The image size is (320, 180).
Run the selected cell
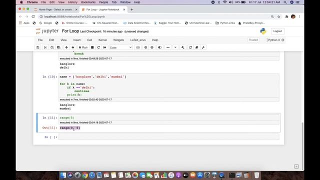(x=83, y=47)
